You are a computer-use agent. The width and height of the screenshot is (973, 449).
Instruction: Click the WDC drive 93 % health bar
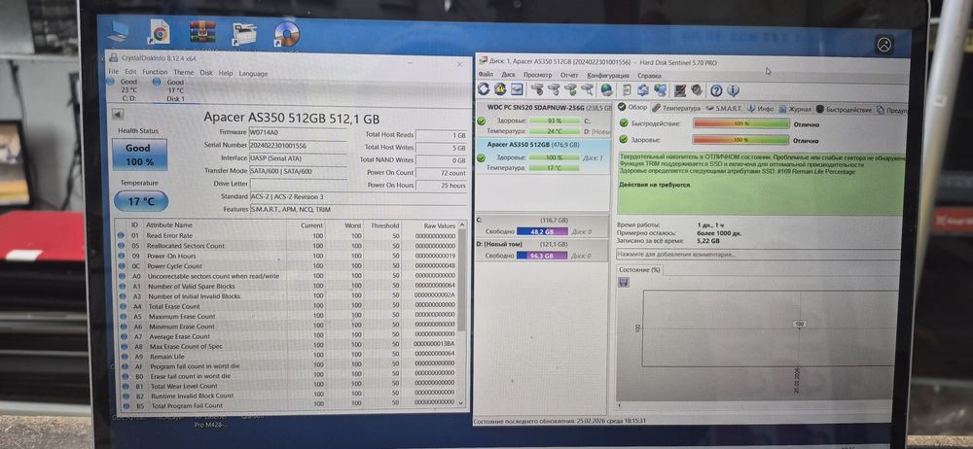[x=555, y=121]
